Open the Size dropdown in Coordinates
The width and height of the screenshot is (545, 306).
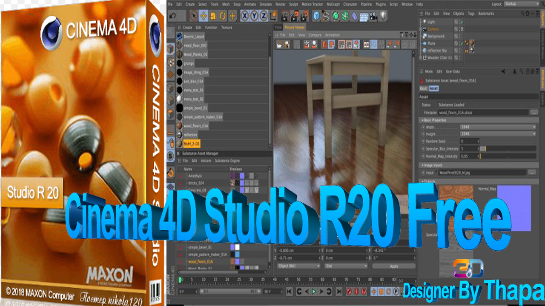[x=346, y=266]
